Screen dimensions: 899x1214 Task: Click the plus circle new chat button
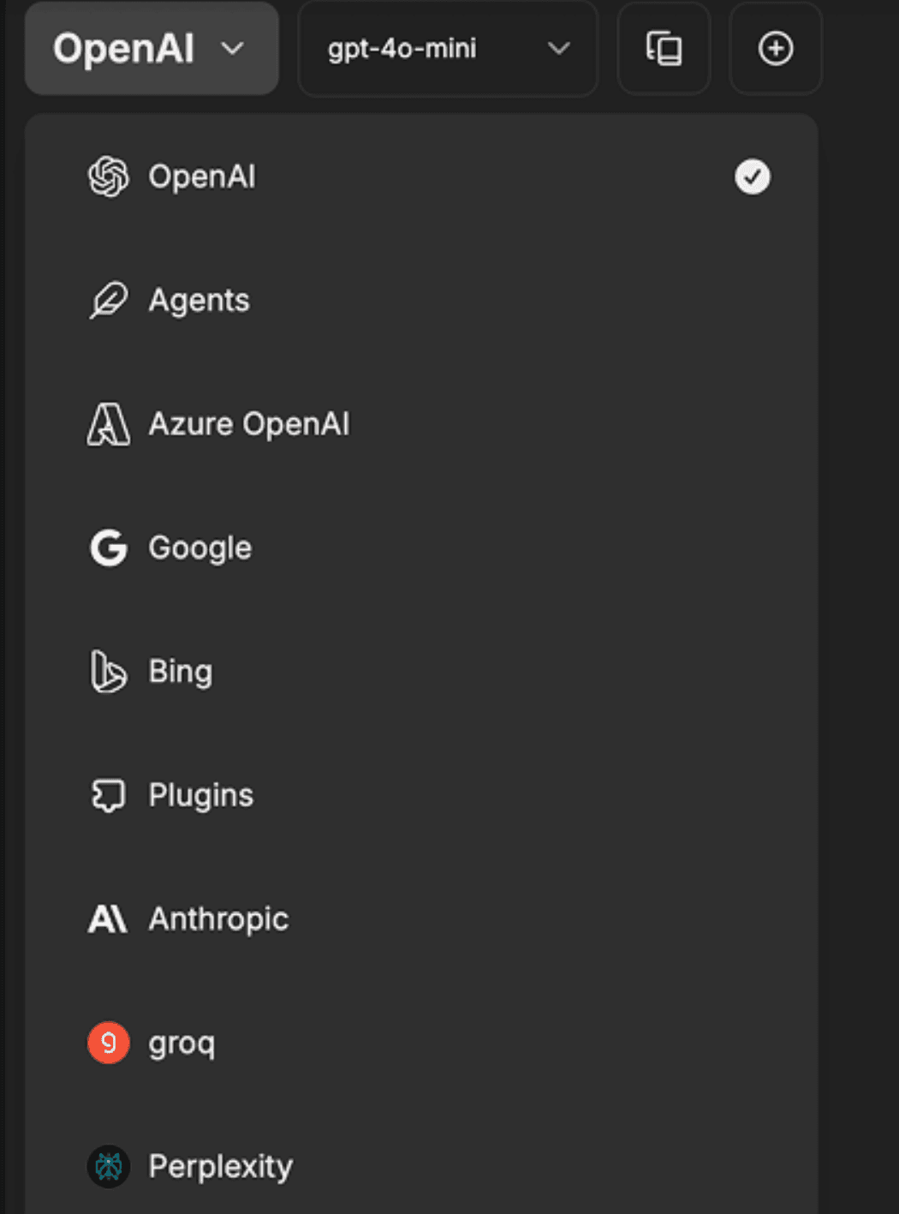pos(776,49)
